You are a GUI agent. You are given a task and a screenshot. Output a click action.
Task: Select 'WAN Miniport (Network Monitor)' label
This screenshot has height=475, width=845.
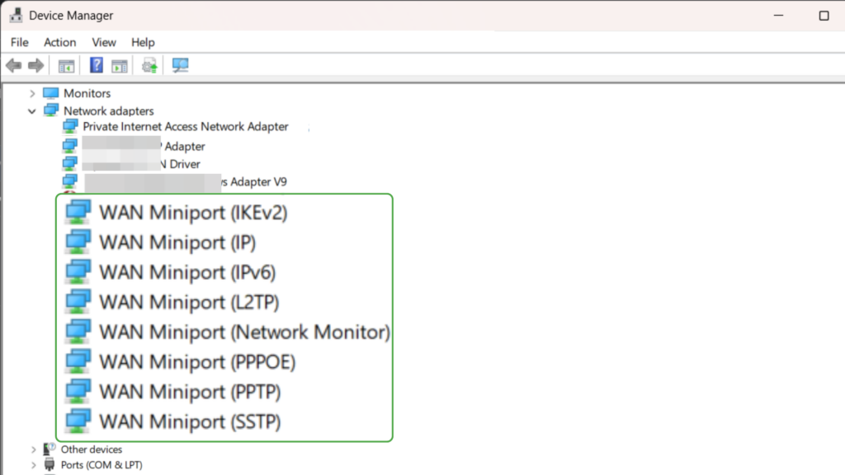point(244,332)
